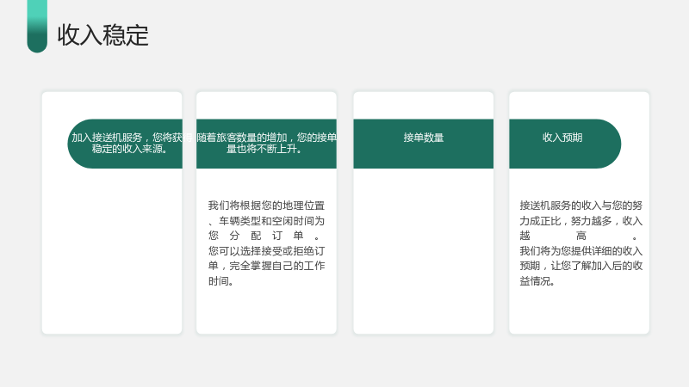Select the text 加入接送机服务 in first banner

(x=107, y=138)
